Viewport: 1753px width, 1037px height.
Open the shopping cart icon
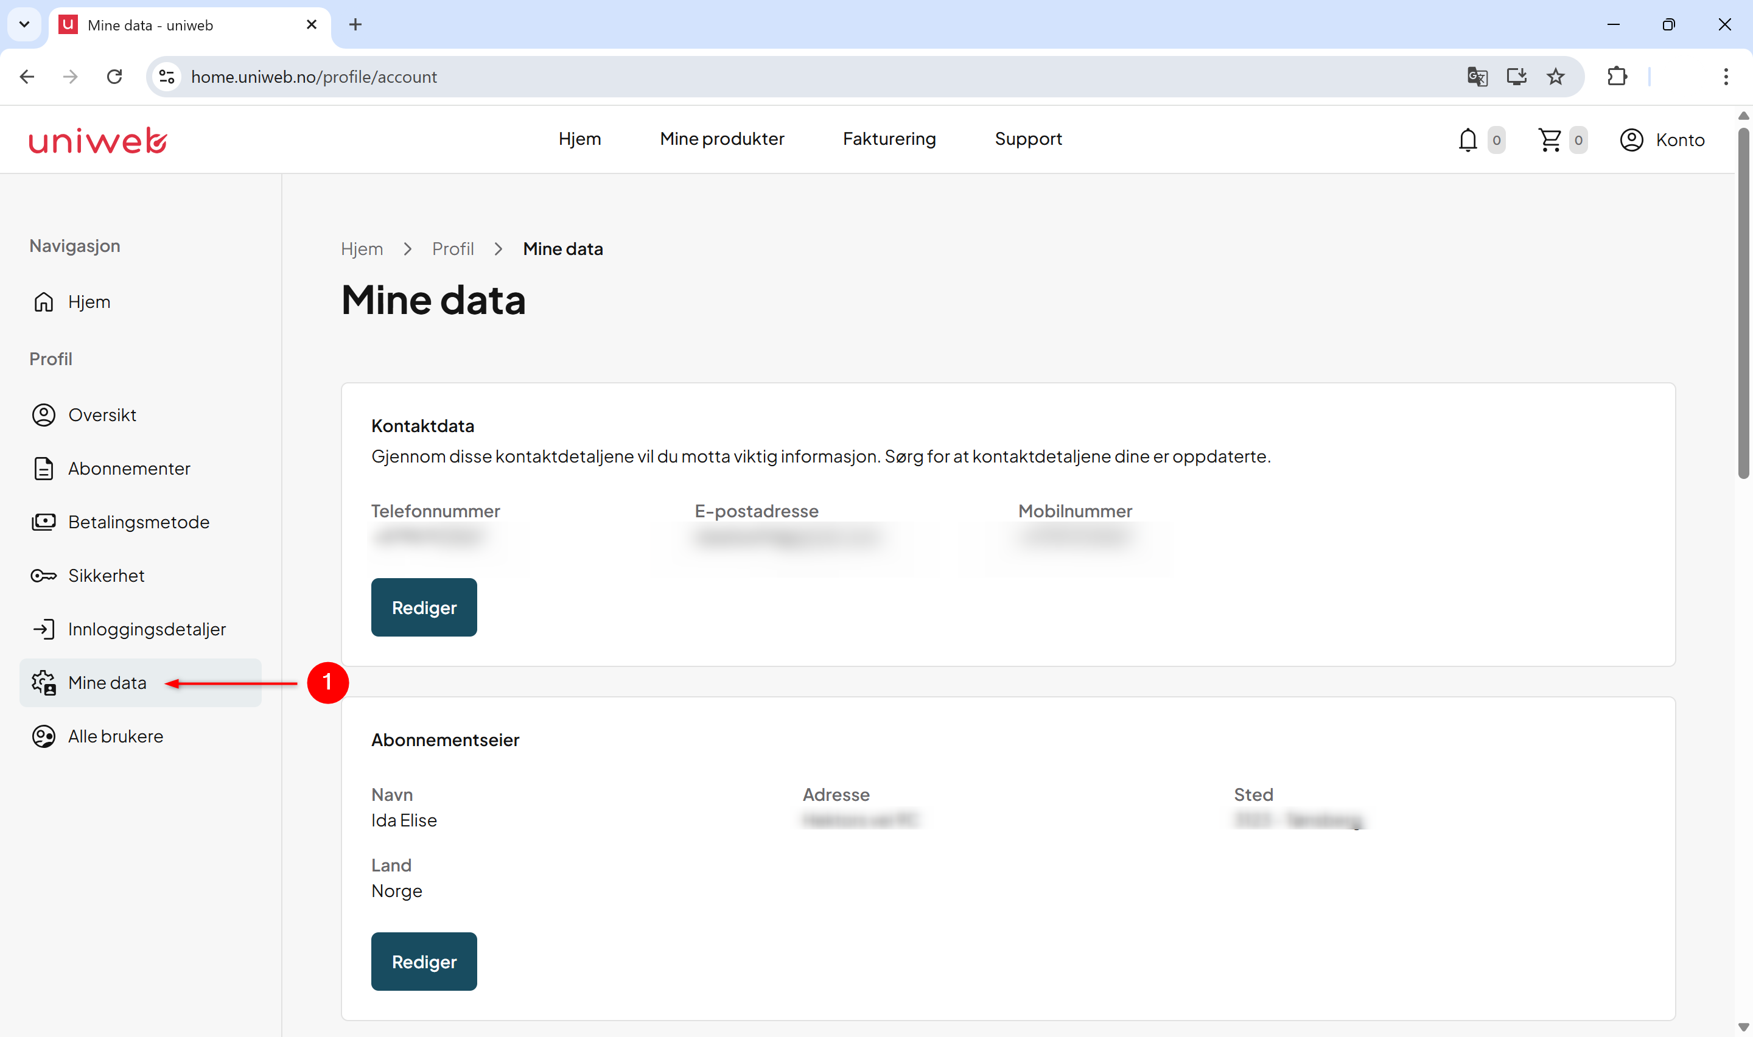1550,140
